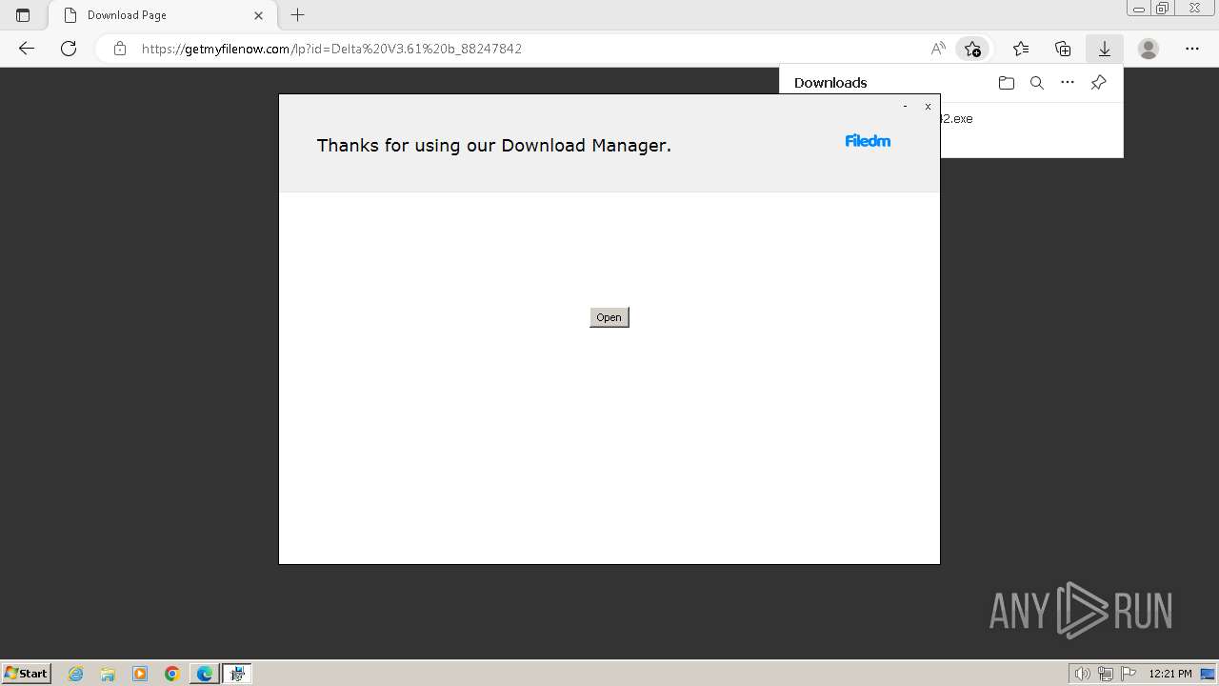Open more options in Downloads panel
The height and width of the screenshot is (686, 1219).
(1068, 83)
